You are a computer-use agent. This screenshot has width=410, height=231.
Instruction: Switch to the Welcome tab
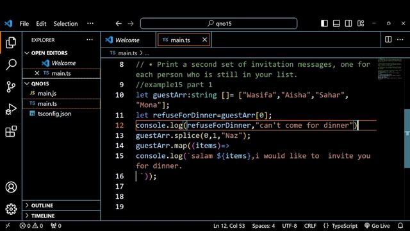(127, 40)
